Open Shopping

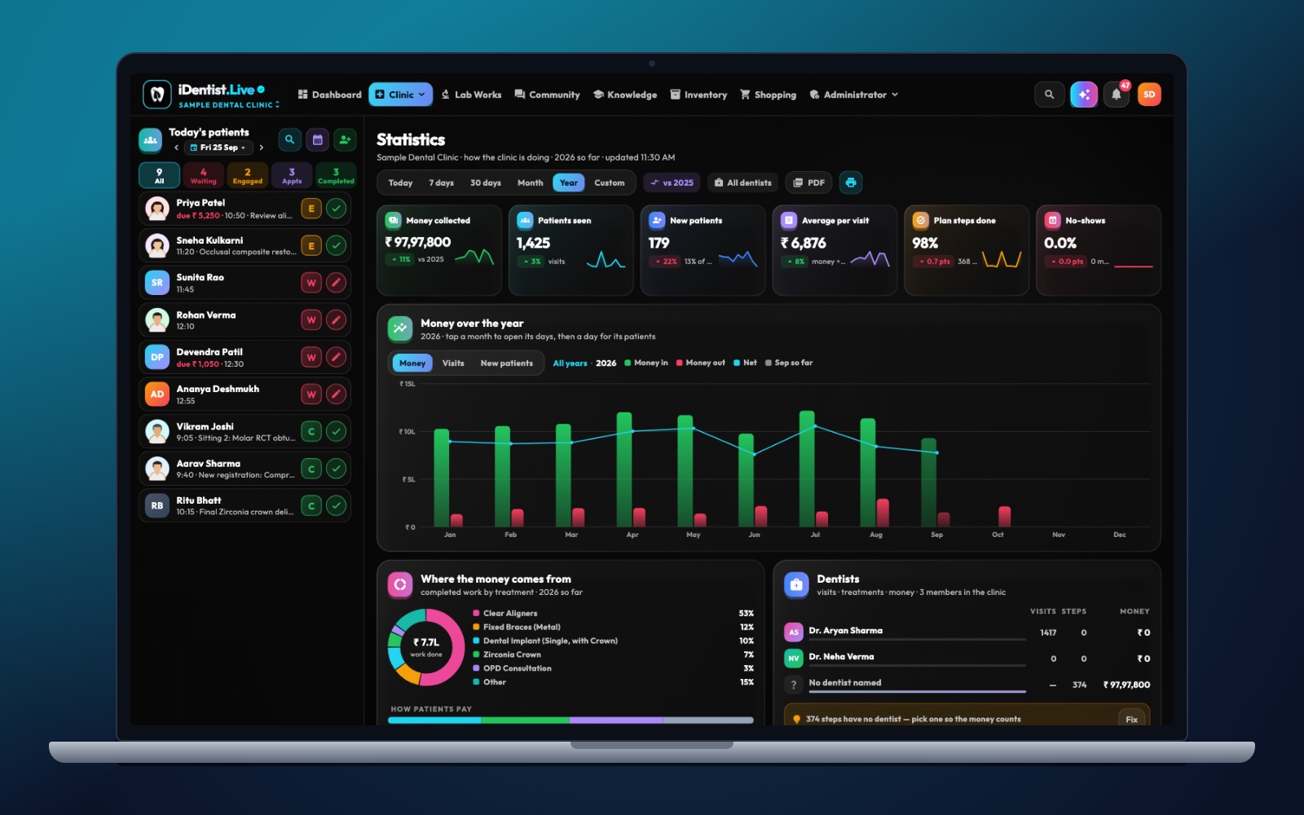click(768, 95)
